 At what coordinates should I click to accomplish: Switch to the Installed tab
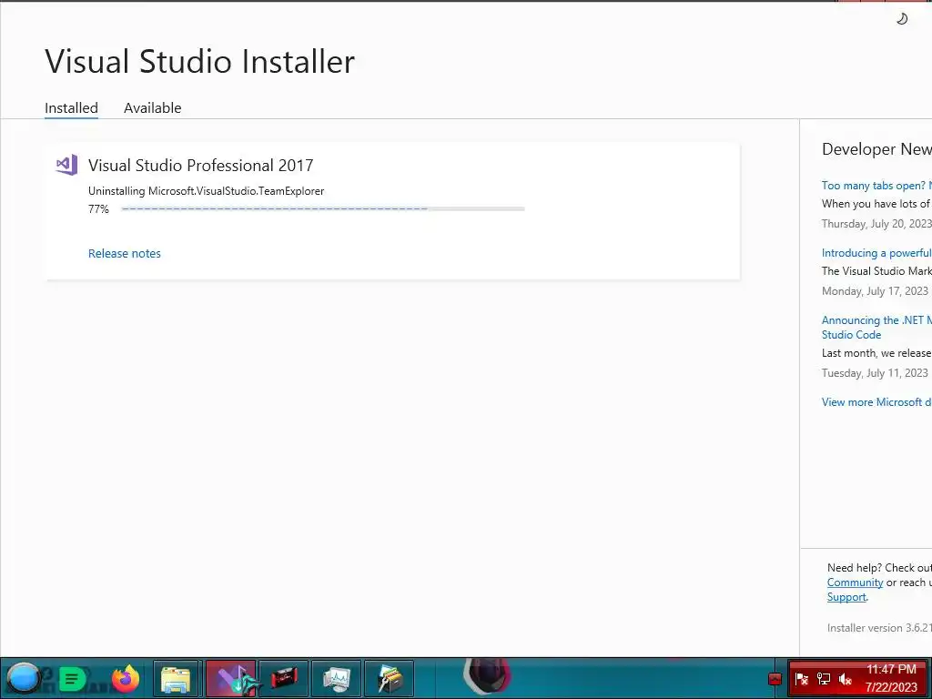[x=71, y=108]
